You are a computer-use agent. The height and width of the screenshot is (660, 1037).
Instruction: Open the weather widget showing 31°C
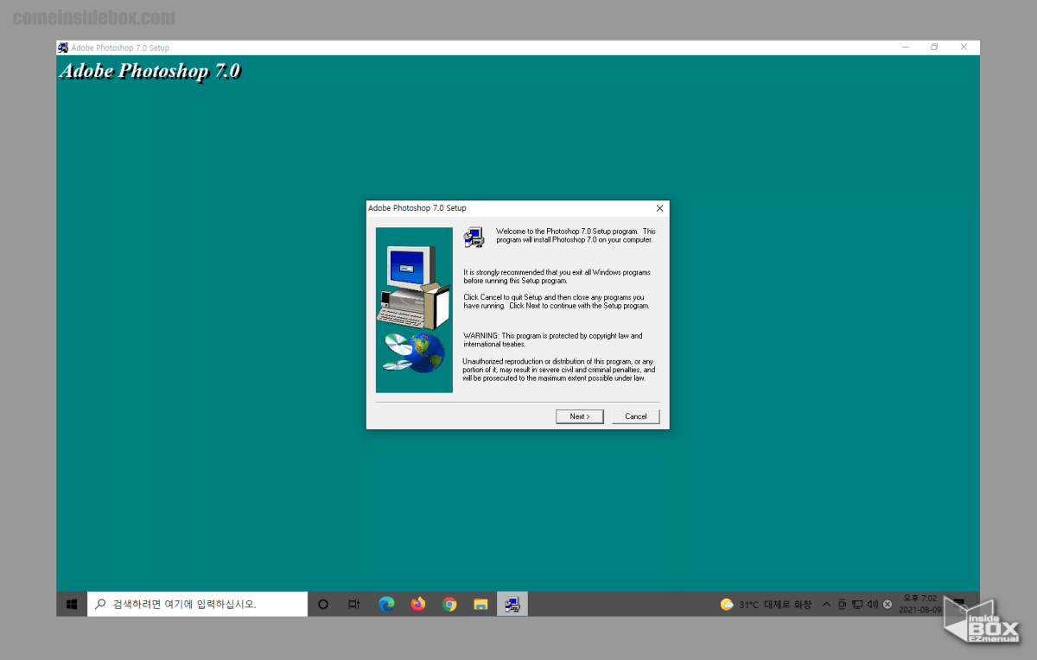[766, 605]
